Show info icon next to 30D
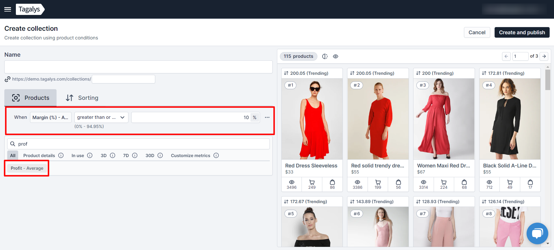554x250 pixels. click(160, 155)
